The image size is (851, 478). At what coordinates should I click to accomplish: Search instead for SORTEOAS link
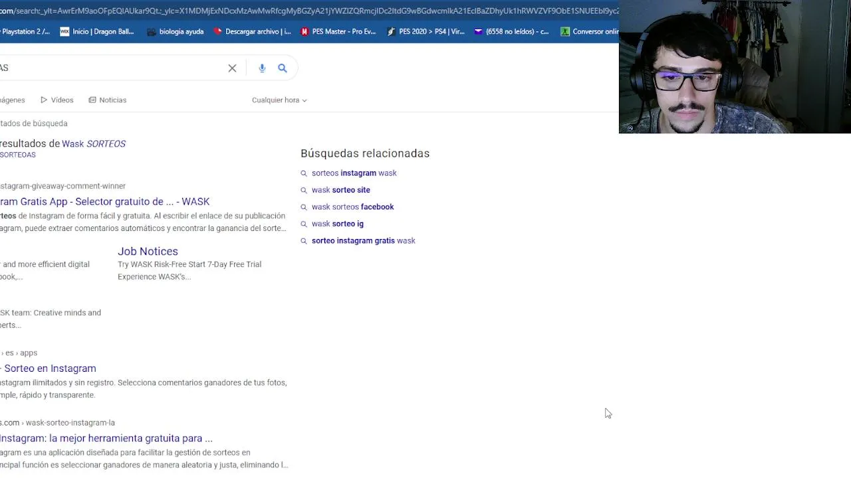coord(18,155)
